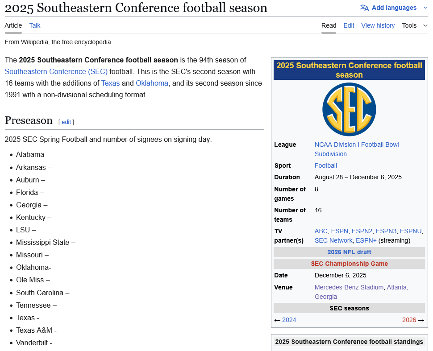The image size is (433, 351).
Task: Open the Tools dropdown menu
Action: click(415, 25)
